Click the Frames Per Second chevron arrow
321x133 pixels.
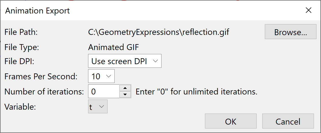[108, 76]
